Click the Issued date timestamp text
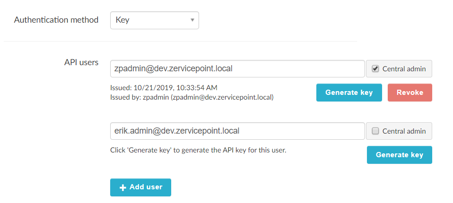 coord(164,88)
